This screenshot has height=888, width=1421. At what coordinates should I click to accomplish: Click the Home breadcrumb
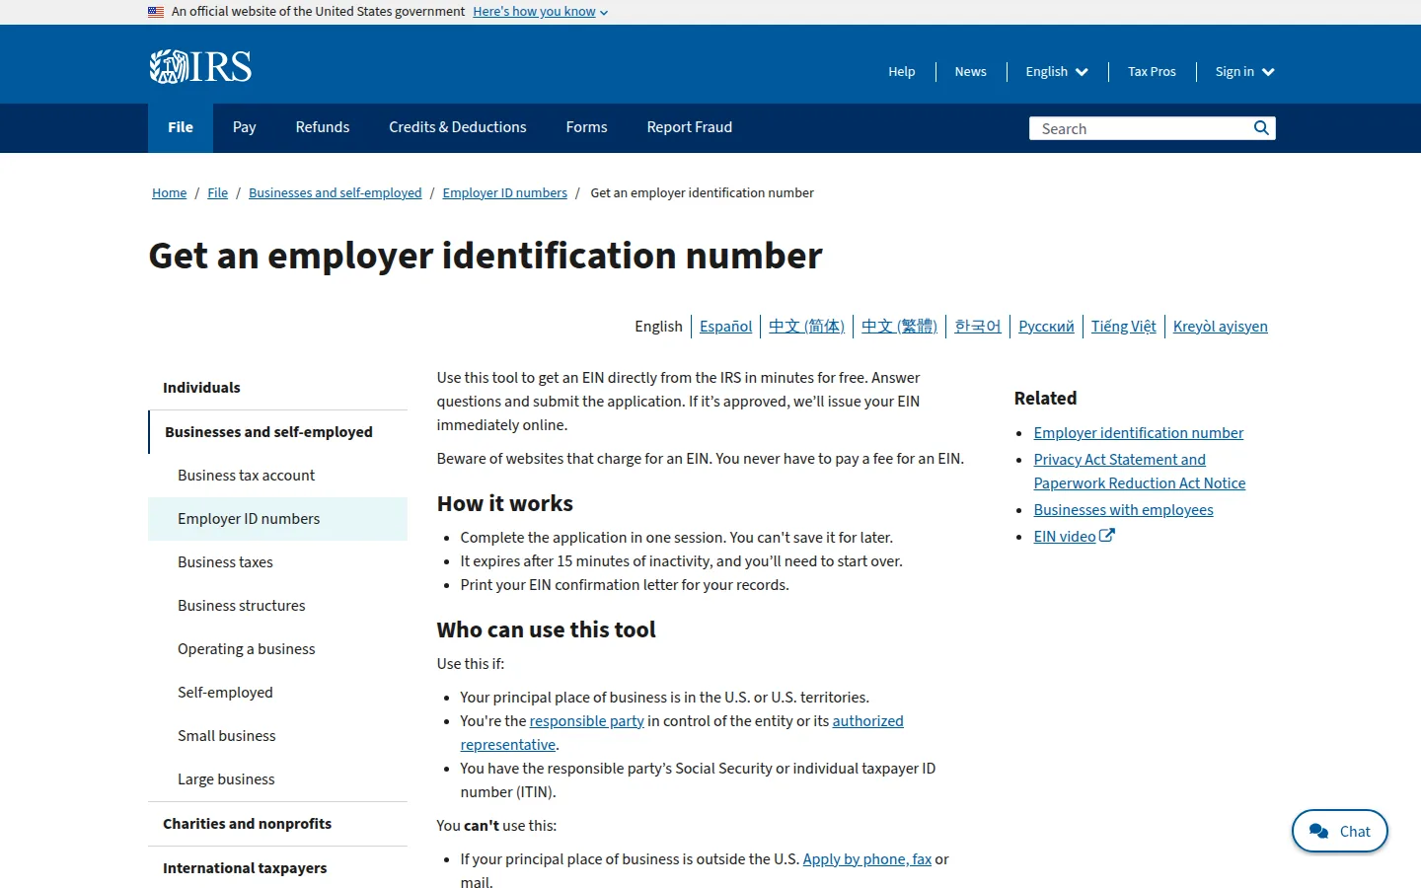(x=170, y=192)
